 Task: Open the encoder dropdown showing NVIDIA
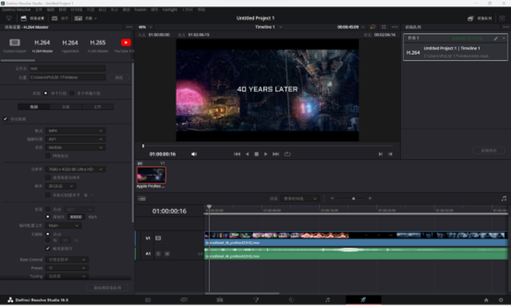[x=76, y=147]
